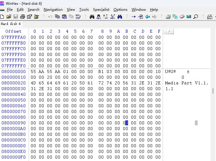Click the Paste Clipboard icon

pyautogui.click(x=64, y=17)
